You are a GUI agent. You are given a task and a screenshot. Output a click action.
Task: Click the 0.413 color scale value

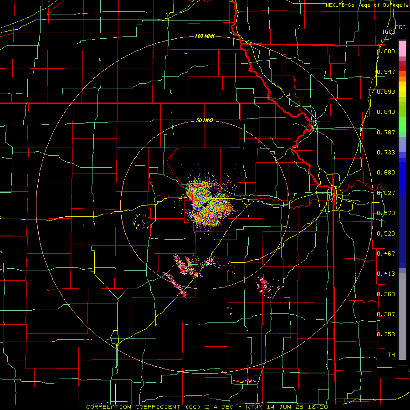pos(386,274)
